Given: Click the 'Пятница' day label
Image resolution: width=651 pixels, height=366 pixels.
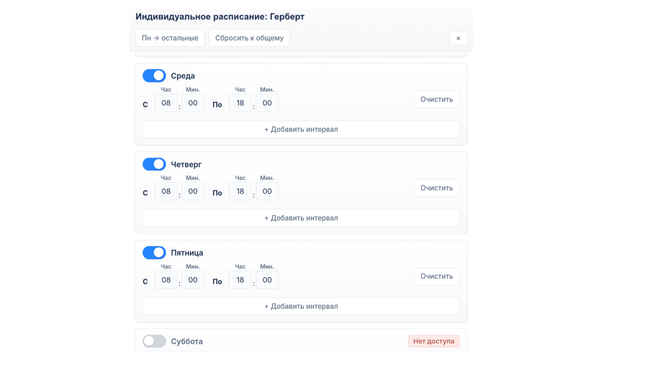Looking at the screenshot, I should pyautogui.click(x=187, y=253).
